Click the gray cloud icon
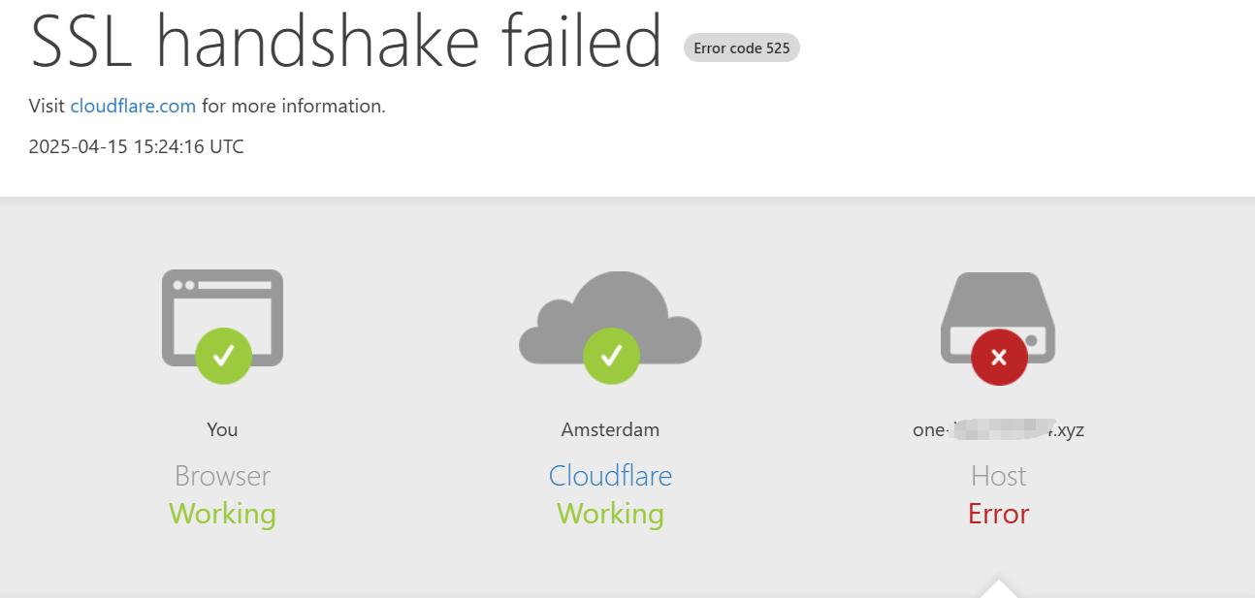Screen dimensions: 1255x598 click(610, 318)
